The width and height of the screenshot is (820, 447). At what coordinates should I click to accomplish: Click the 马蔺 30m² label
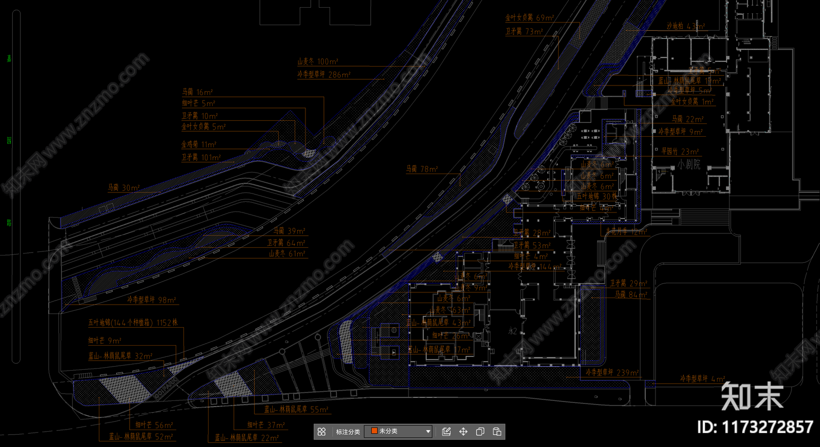[x=124, y=188]
